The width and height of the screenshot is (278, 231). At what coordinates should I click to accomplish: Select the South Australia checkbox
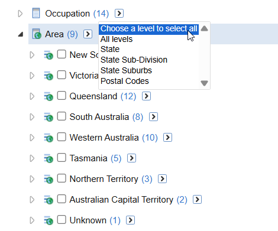62,116
